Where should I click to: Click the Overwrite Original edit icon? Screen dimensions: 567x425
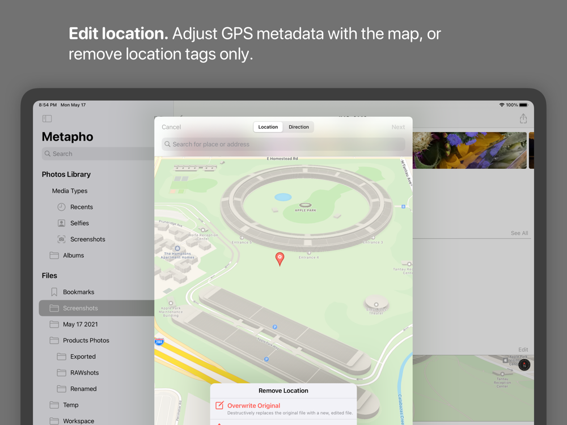coord(219,406)
